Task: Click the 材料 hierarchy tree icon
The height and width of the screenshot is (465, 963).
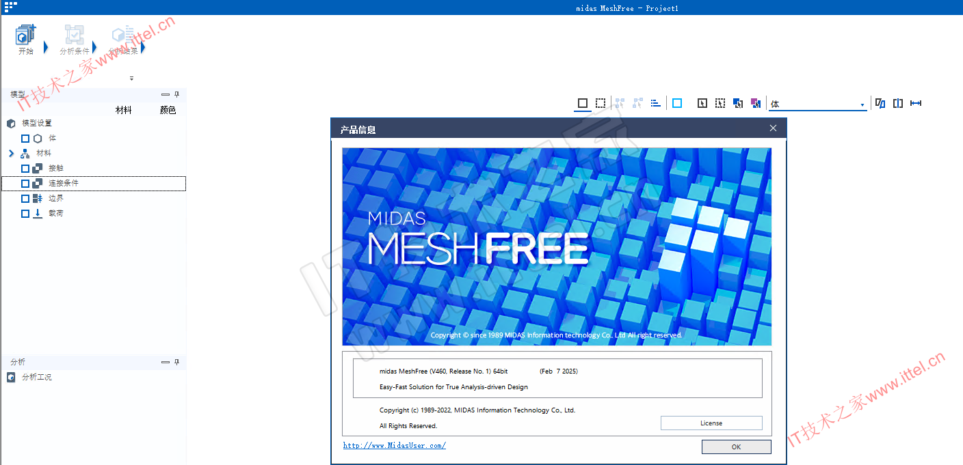Action: pos(25,154)
